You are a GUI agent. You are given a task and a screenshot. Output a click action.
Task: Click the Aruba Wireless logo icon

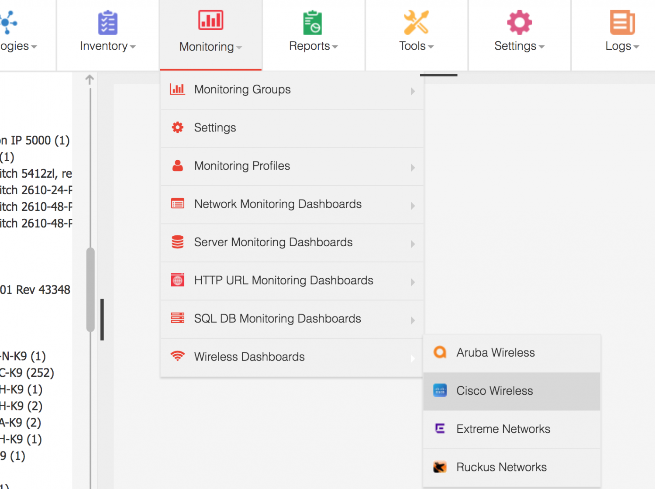pyautogui.click(x=440, y=352)
